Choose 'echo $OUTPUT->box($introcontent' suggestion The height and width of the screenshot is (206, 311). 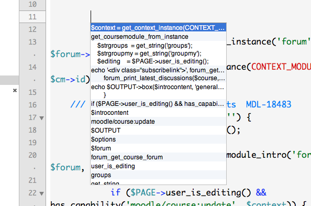pos(158,91)
